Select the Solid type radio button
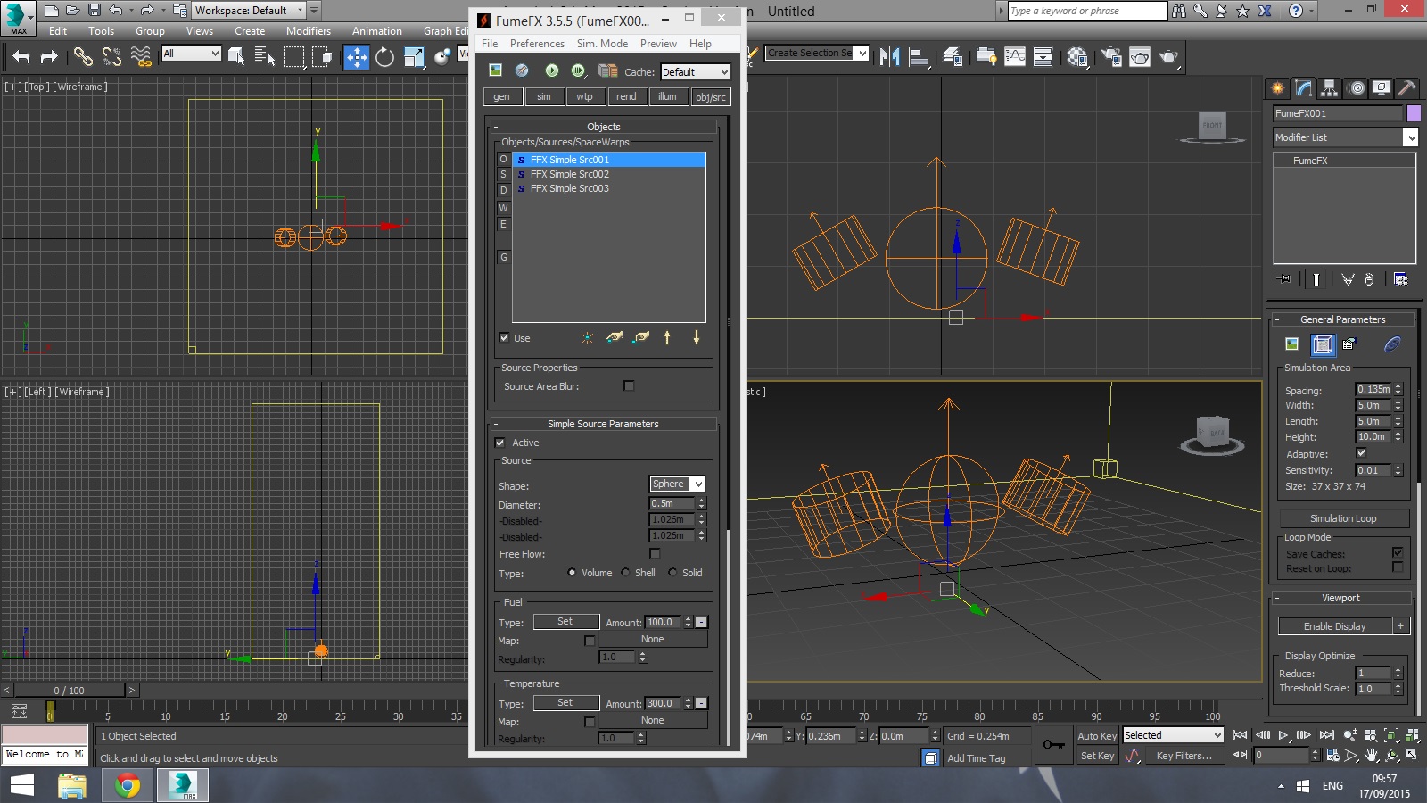Viewport: 1427px width, 803px height. 672,573
